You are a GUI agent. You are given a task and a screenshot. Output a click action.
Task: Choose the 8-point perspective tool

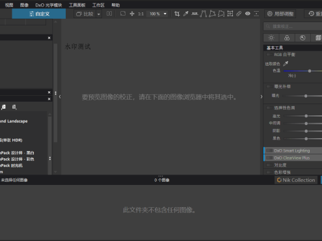(221, 14)
